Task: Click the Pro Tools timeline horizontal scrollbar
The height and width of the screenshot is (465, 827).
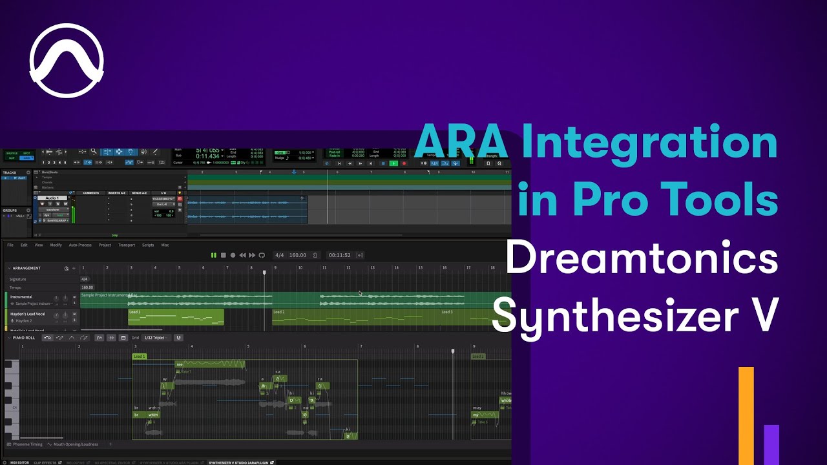Action: (x=300, y=235)
